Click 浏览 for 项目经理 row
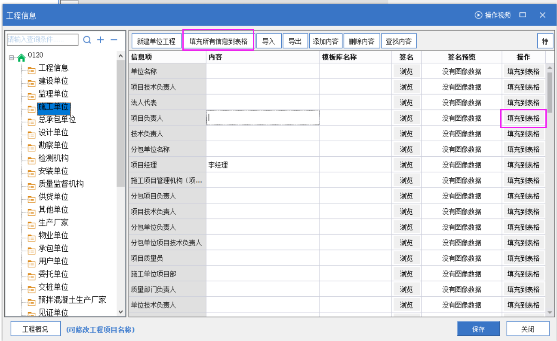The image size is (557, 341). (406, 165)
